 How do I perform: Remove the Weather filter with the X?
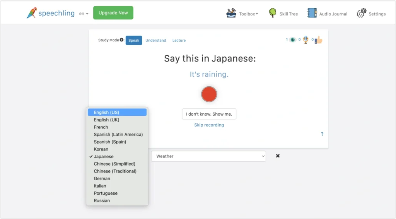278,156
